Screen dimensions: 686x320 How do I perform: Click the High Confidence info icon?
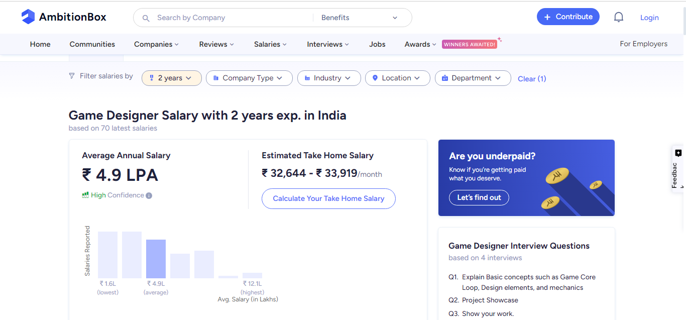click(x=149, y=195)
